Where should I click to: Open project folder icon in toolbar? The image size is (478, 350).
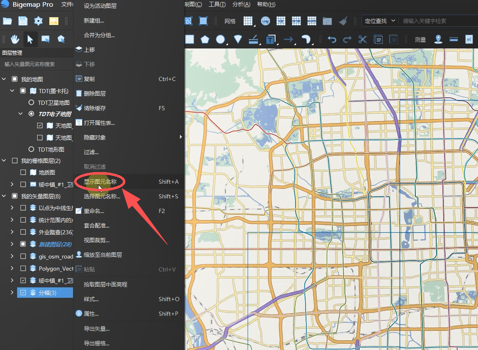coord(8,21)
